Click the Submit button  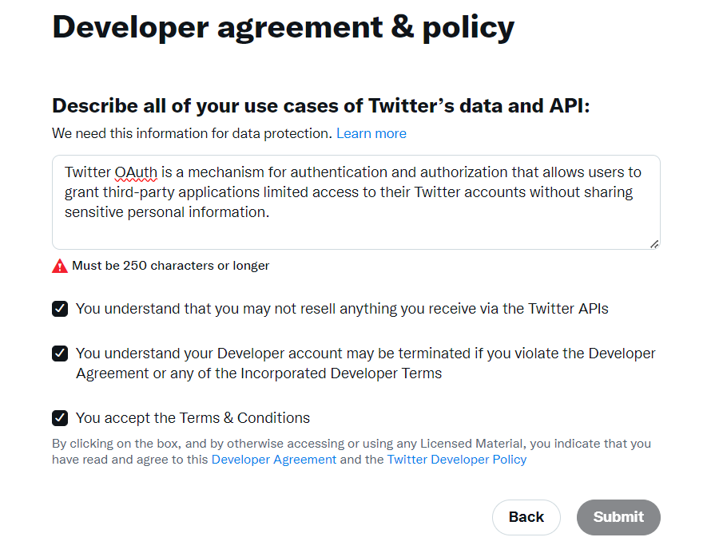[x=618, y=517]
